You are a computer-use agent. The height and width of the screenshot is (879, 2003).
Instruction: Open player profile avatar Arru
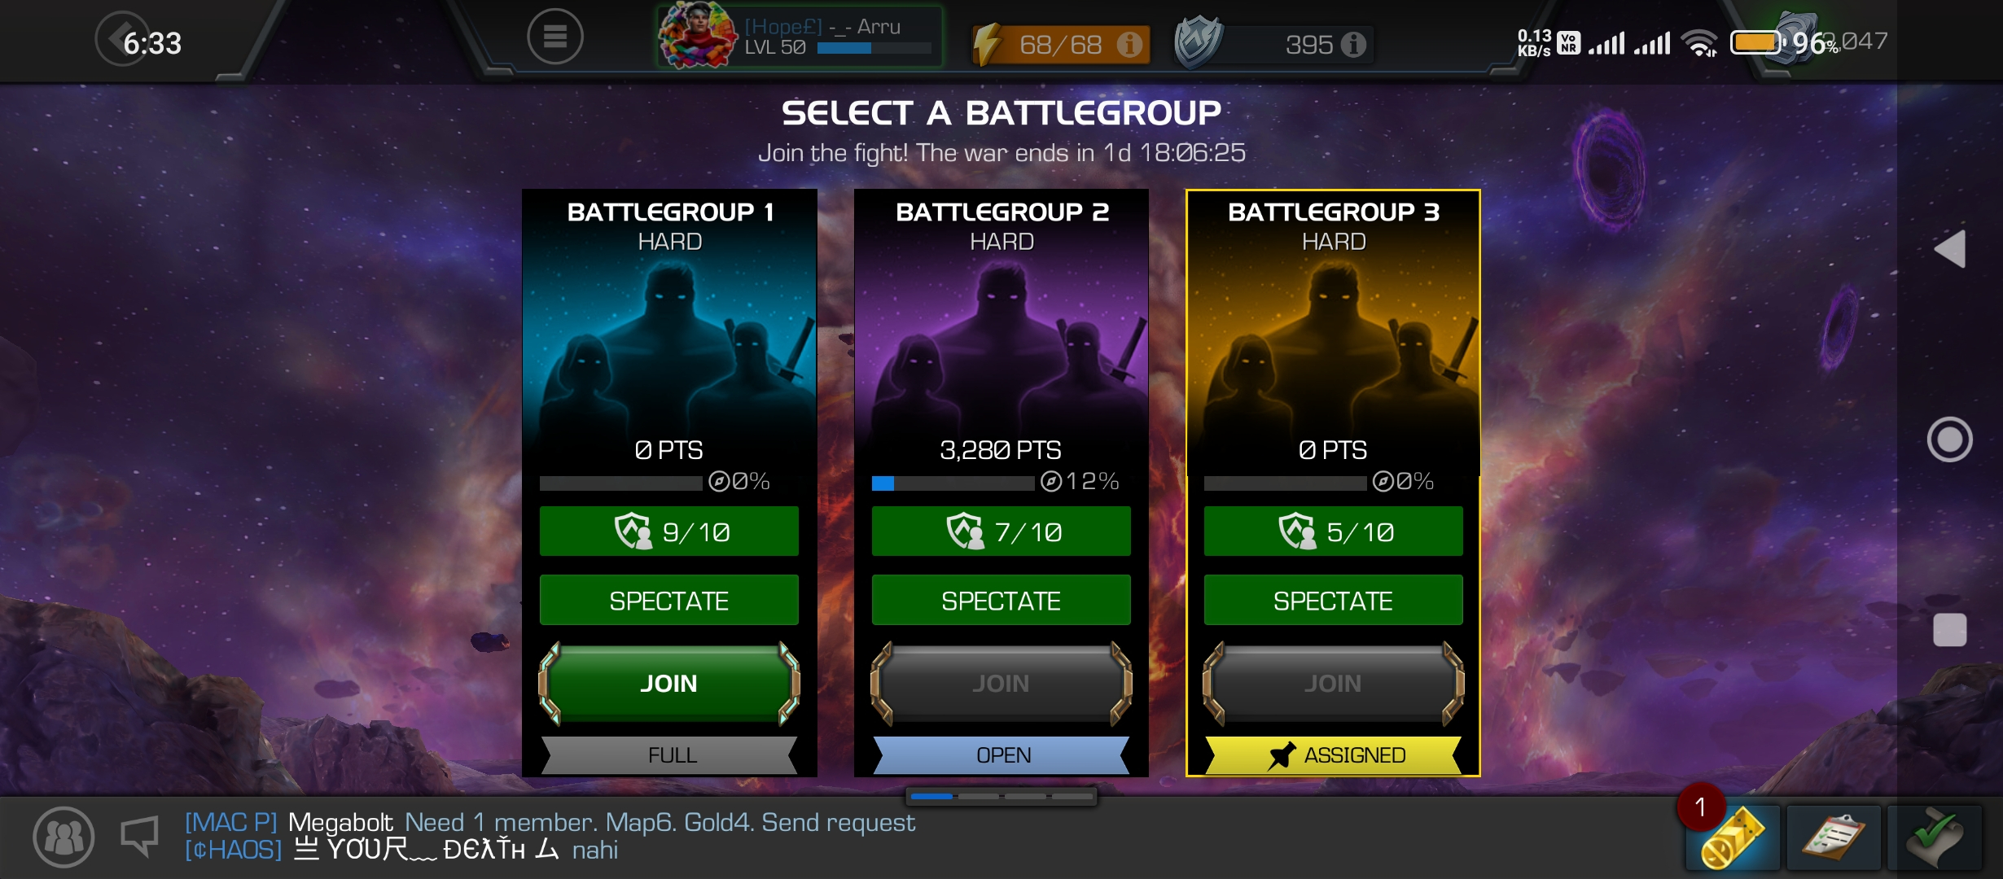[x=698, y=35]
